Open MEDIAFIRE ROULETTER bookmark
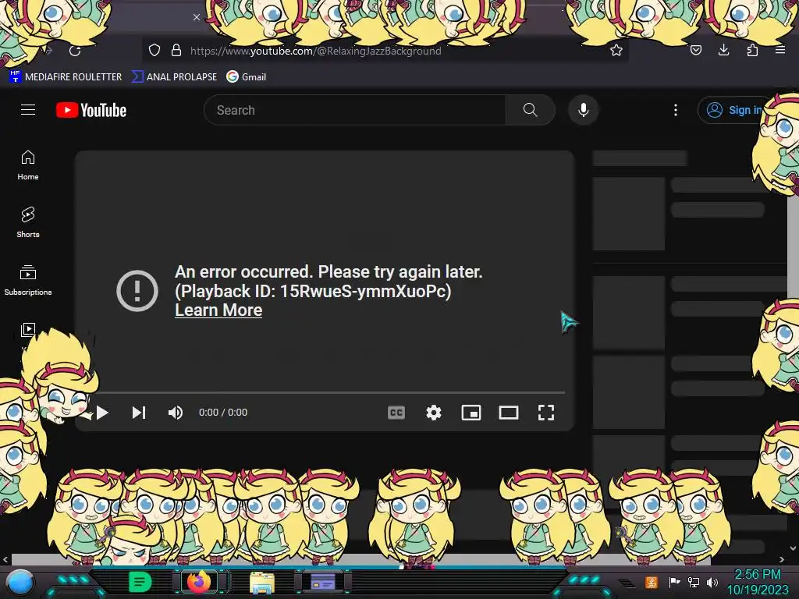 (66, 77)
